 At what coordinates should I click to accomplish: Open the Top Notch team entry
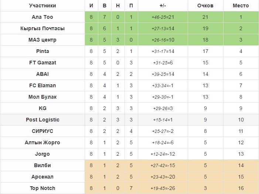coord(42,188)
